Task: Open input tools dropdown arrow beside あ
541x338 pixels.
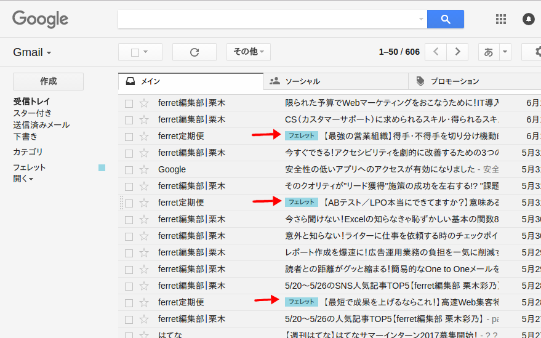Action: [x=505, y=52]
